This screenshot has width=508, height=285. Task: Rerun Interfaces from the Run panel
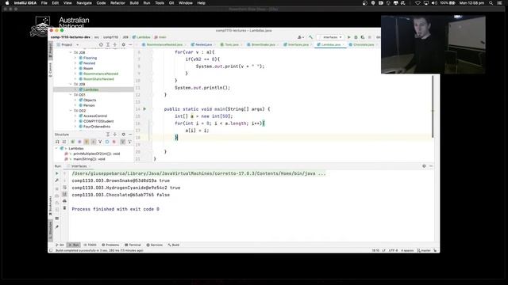tap(57, 173)
